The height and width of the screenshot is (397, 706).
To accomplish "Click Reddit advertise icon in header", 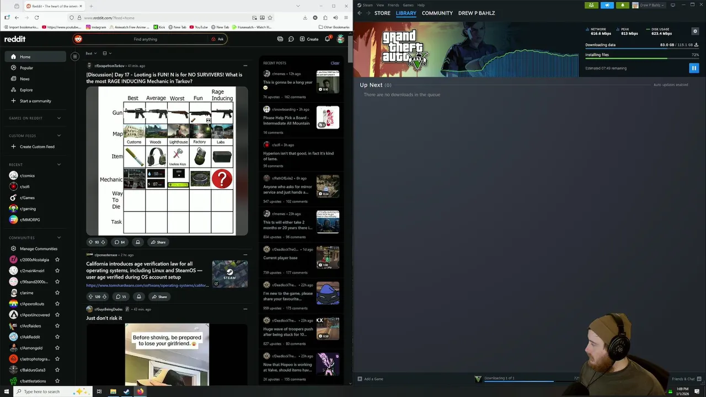I will tap(280, 39).
